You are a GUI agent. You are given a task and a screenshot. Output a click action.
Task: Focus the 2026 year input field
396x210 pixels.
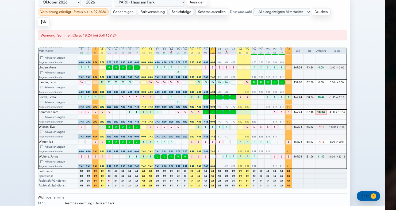[97, 2]
